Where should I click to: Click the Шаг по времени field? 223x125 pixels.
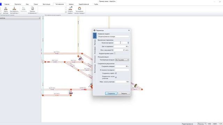(121, 47)
